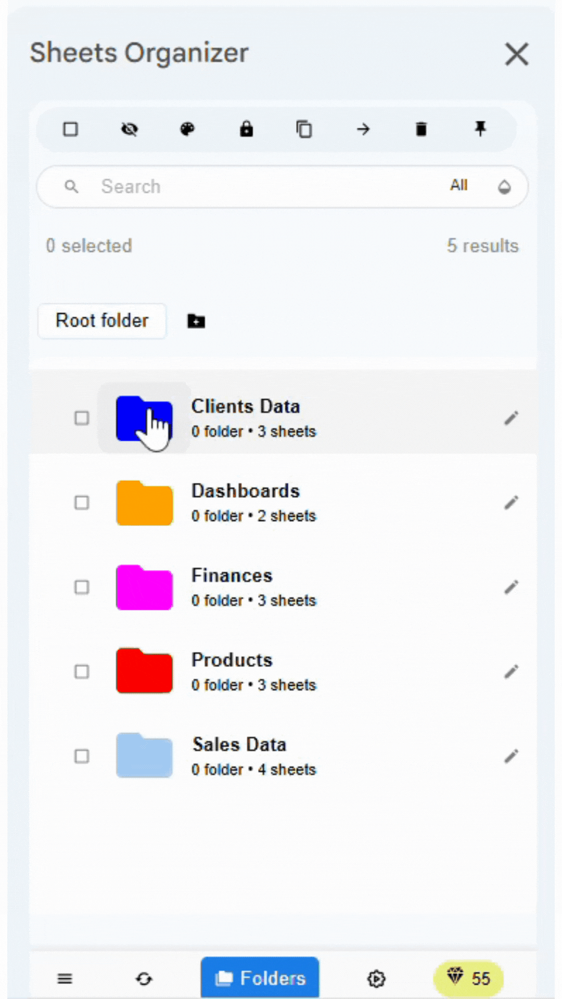Move sheets with the arrow icon
This screenshot has width=562, height=999.
pyautogui.click(x=363, y=129)
